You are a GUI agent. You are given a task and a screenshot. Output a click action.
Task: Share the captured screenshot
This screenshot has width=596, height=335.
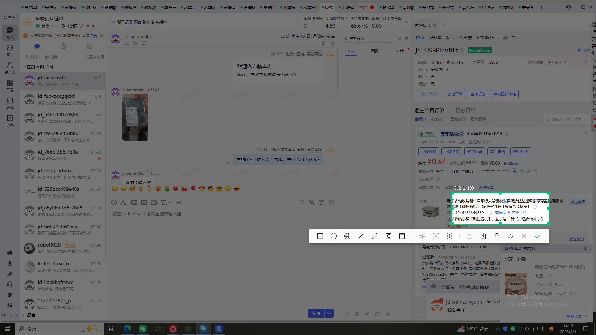coord(511,236)
